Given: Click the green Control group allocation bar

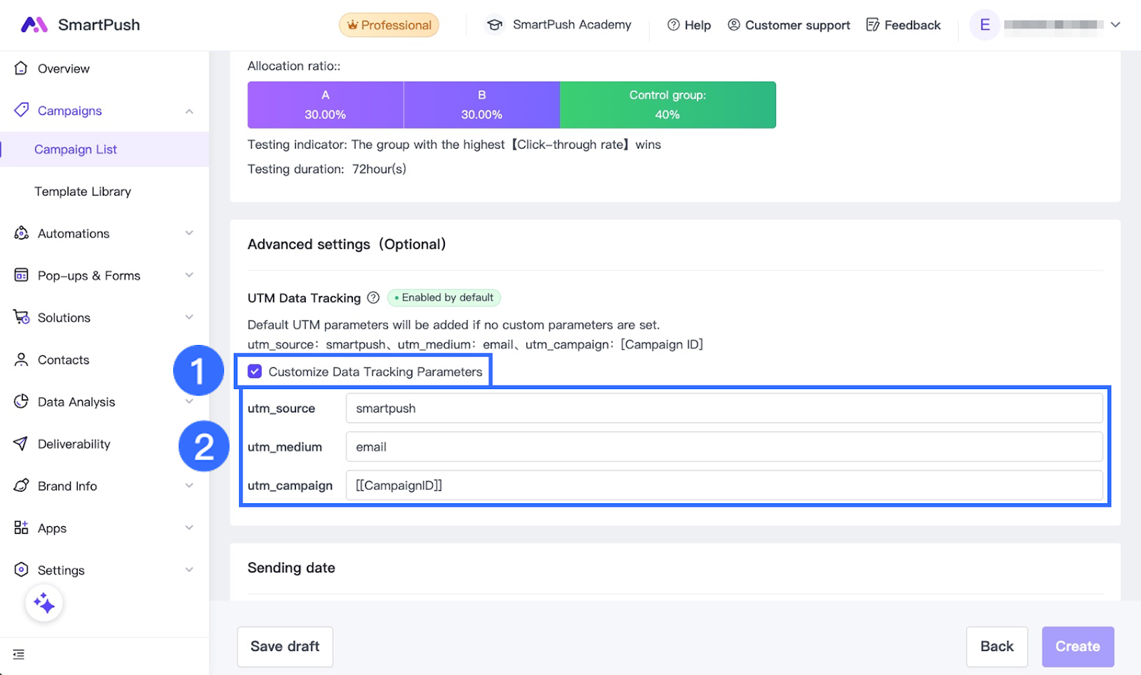Looking at the screenshot, I should tap(667, 105).
